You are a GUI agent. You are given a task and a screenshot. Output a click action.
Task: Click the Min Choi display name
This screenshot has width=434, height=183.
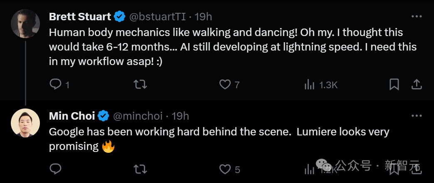[72, 116]
